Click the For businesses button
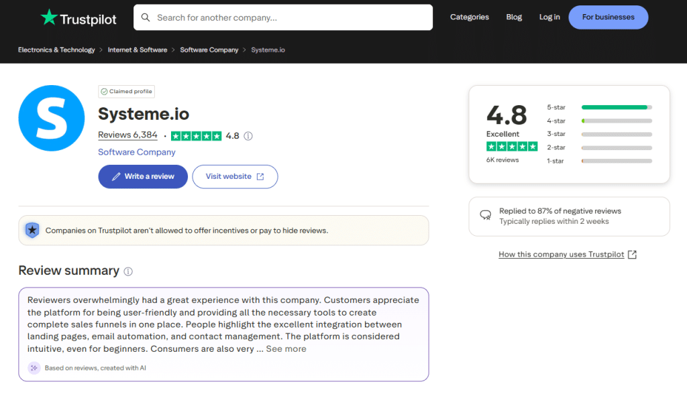Viewport: 687px width, 394px height. [608, 17]
